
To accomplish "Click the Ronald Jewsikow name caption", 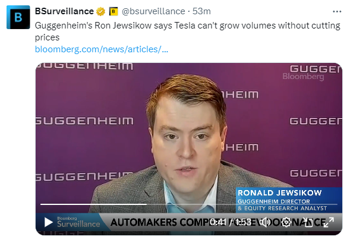I will coord(280,192).
